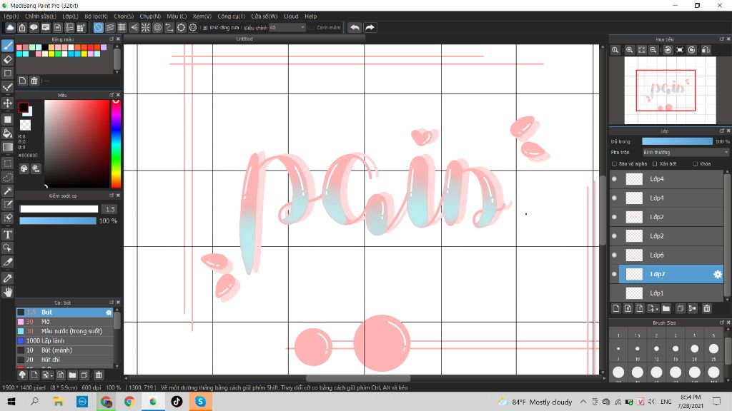The image size is (732, 411).
Task: Click the cloud save icon in top toolbar
Action: 10,28
